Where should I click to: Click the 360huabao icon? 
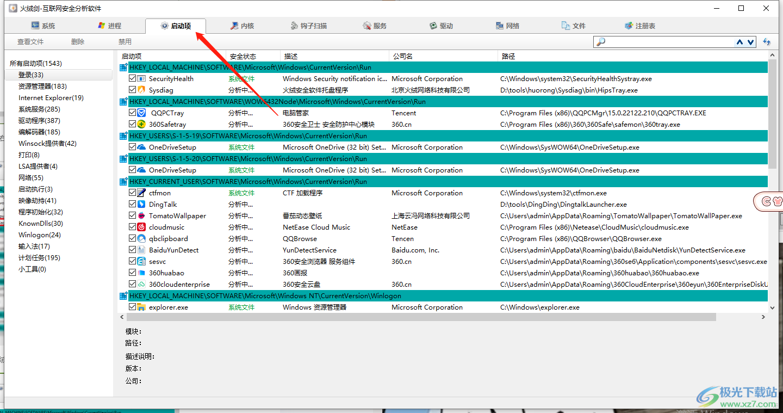tap(141, 273)
